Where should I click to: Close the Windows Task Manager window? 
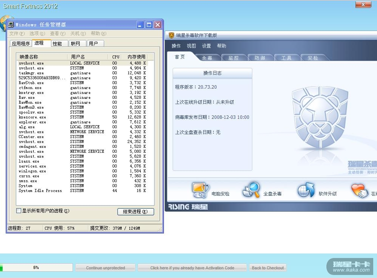[x=158, y=25]
